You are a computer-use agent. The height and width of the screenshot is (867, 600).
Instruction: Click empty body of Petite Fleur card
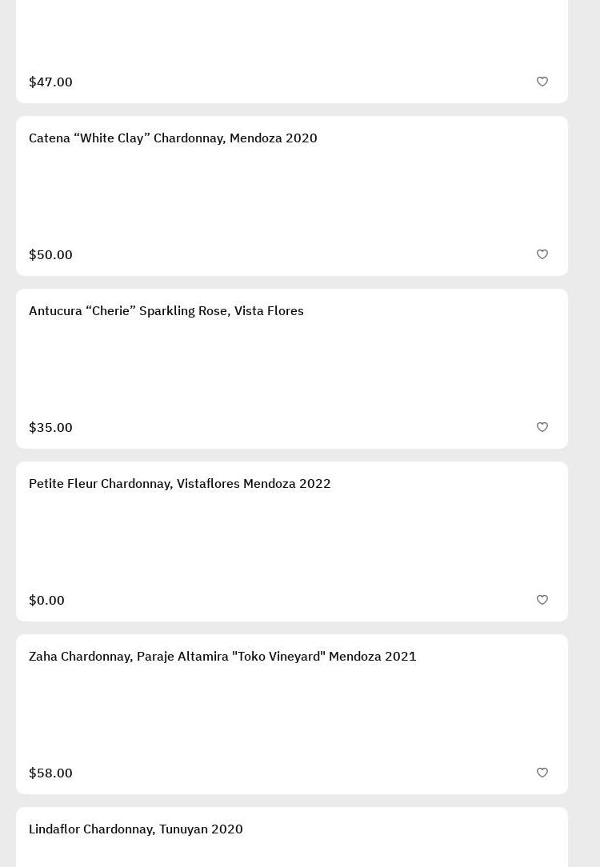click(x=292, y=541)
